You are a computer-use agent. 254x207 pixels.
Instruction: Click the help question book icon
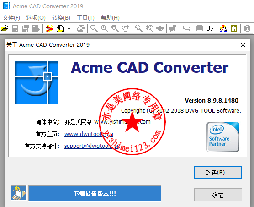pyautogui.click(x=223, y=28)
